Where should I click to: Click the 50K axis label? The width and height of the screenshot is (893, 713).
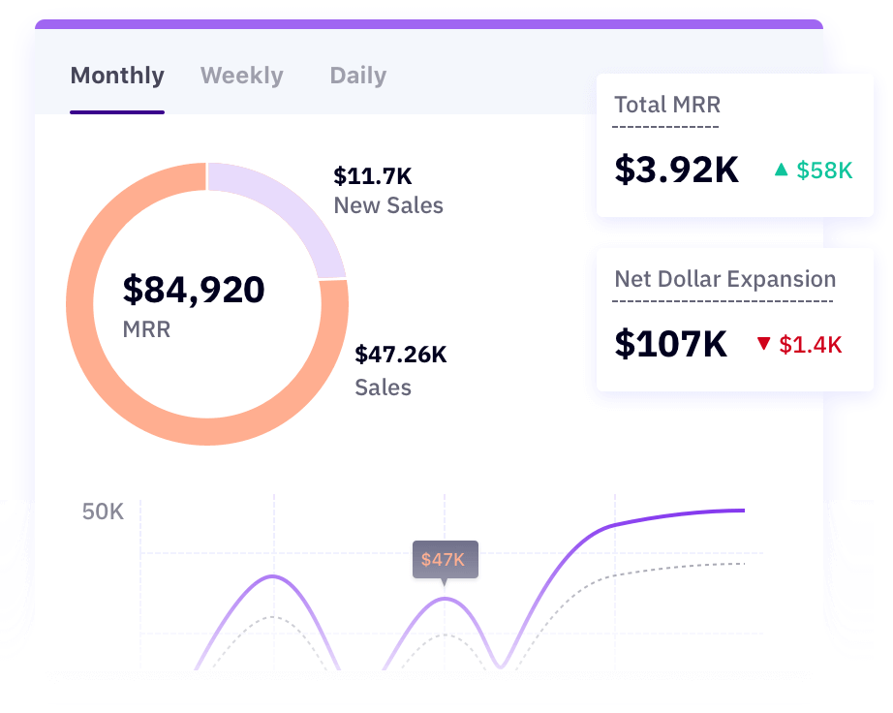pyautogui.click(x=102, y=511)
